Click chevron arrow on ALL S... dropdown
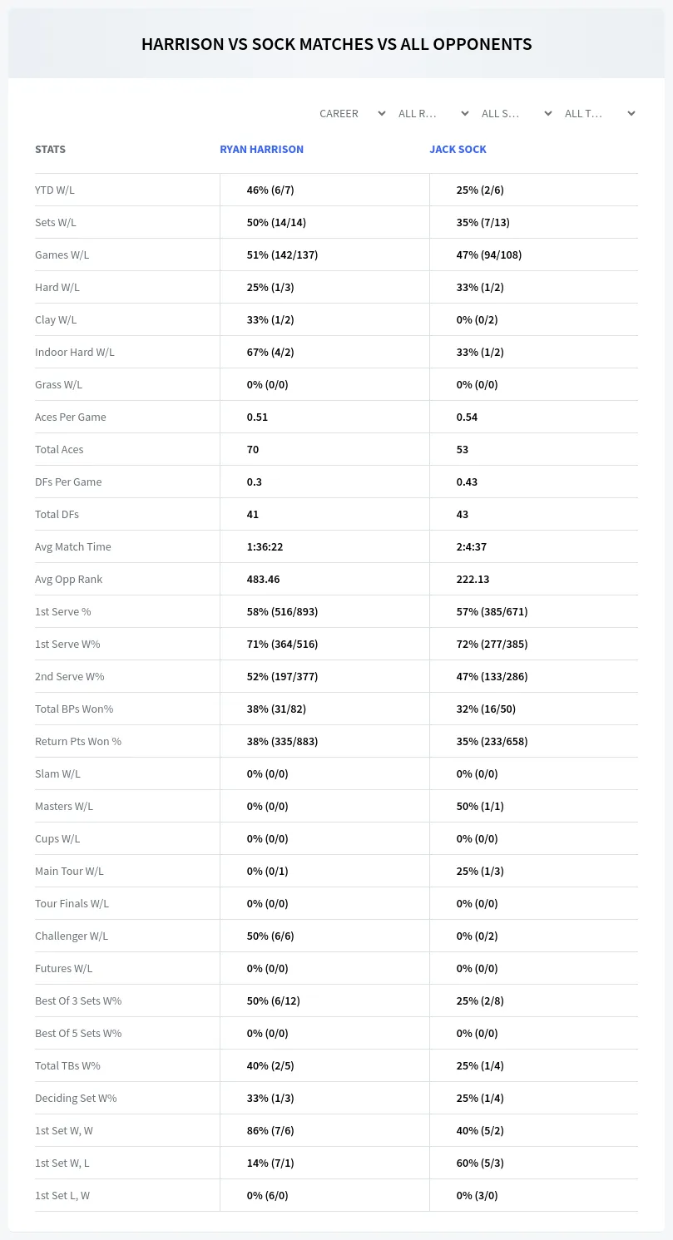 [547, 113]
